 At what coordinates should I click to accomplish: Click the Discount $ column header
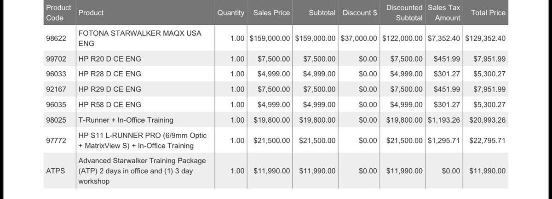(359, 13)
